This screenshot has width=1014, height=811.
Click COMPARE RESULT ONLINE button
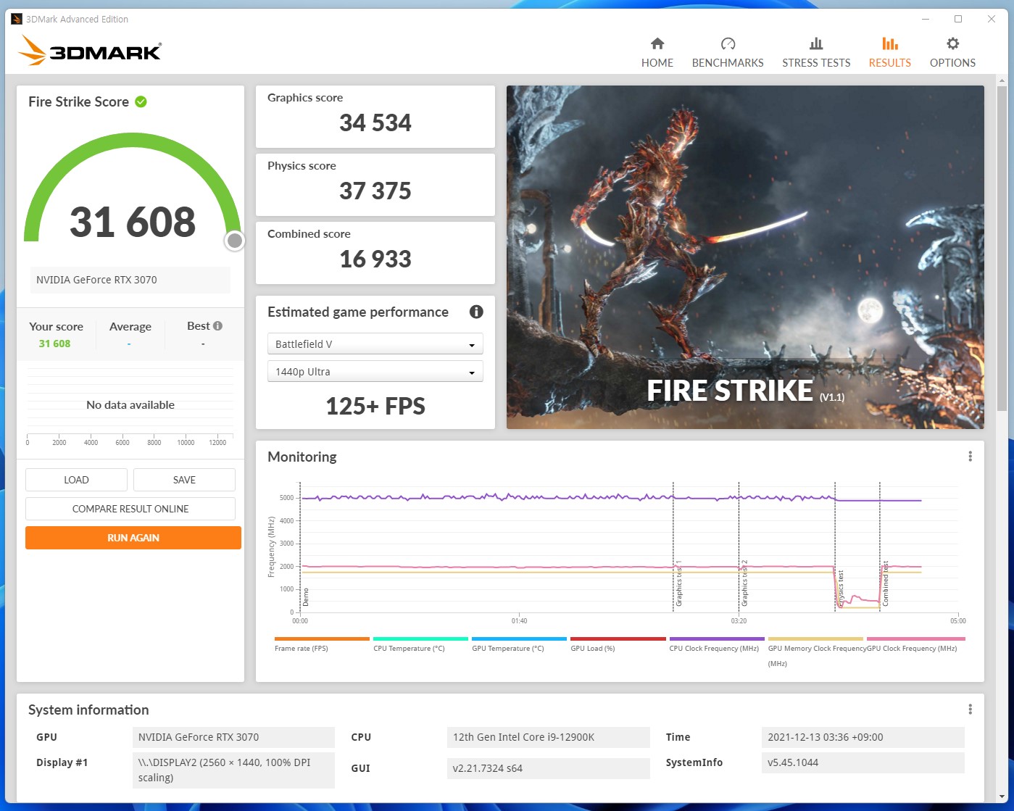130,509
